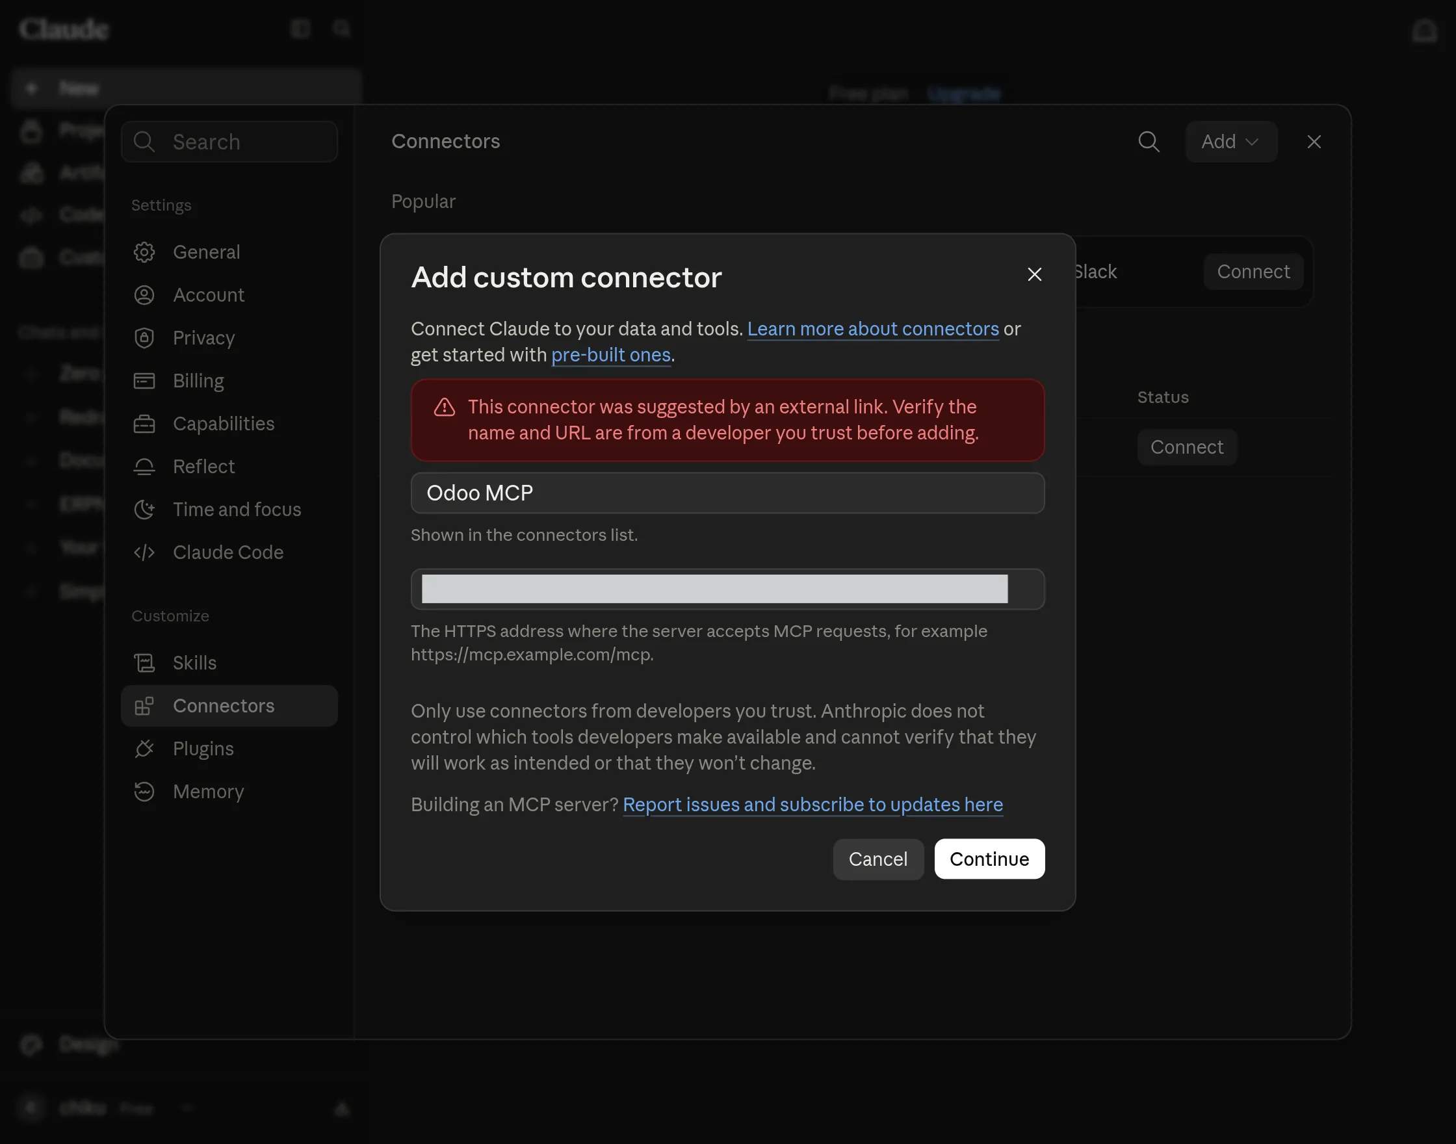Open Billing settings
Image resolution: width=1456 pixels, height=1144 pixels.
(x=229, y=380)
